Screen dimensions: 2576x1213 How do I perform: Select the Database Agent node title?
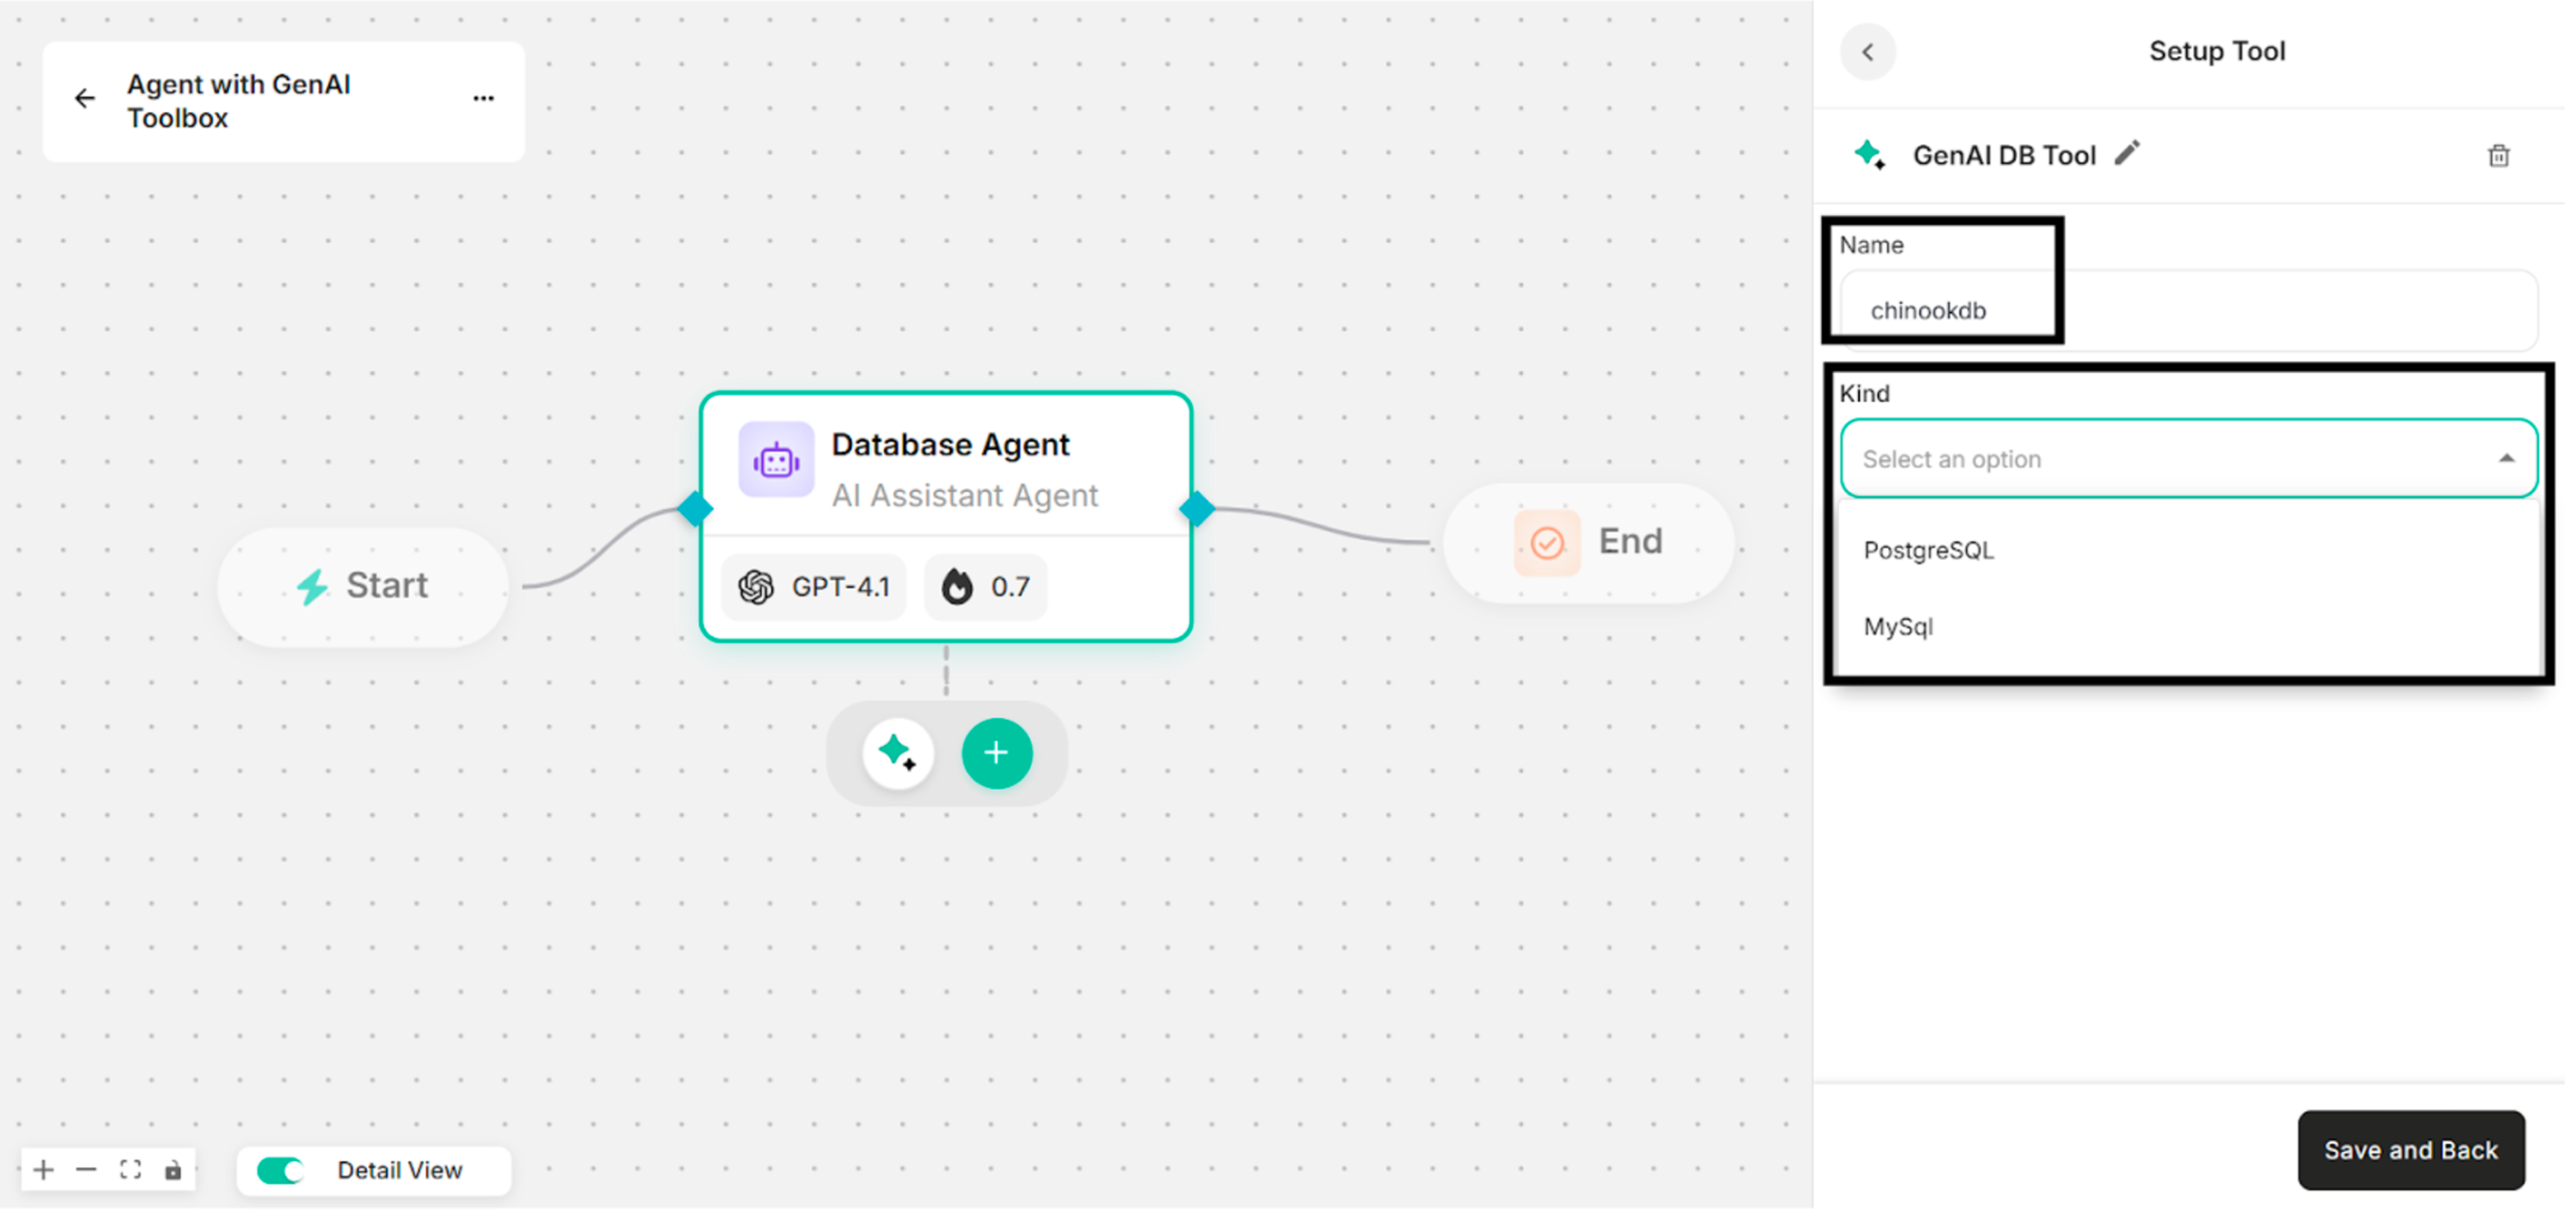[x=950, y=445]
